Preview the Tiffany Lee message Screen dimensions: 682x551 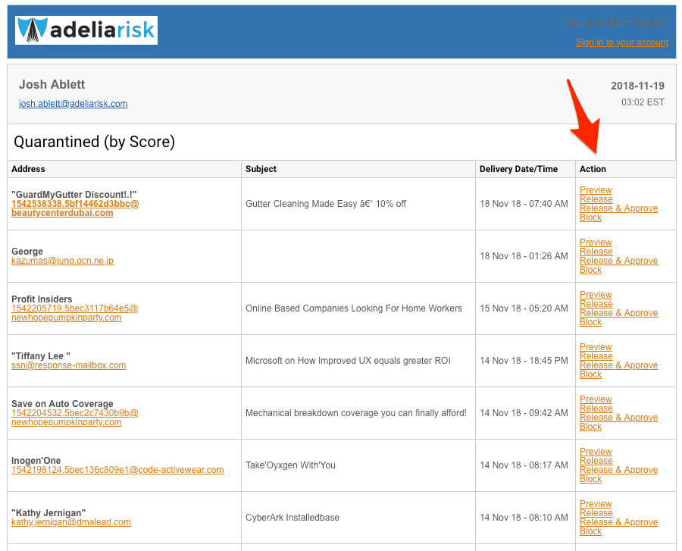(596, 346)
